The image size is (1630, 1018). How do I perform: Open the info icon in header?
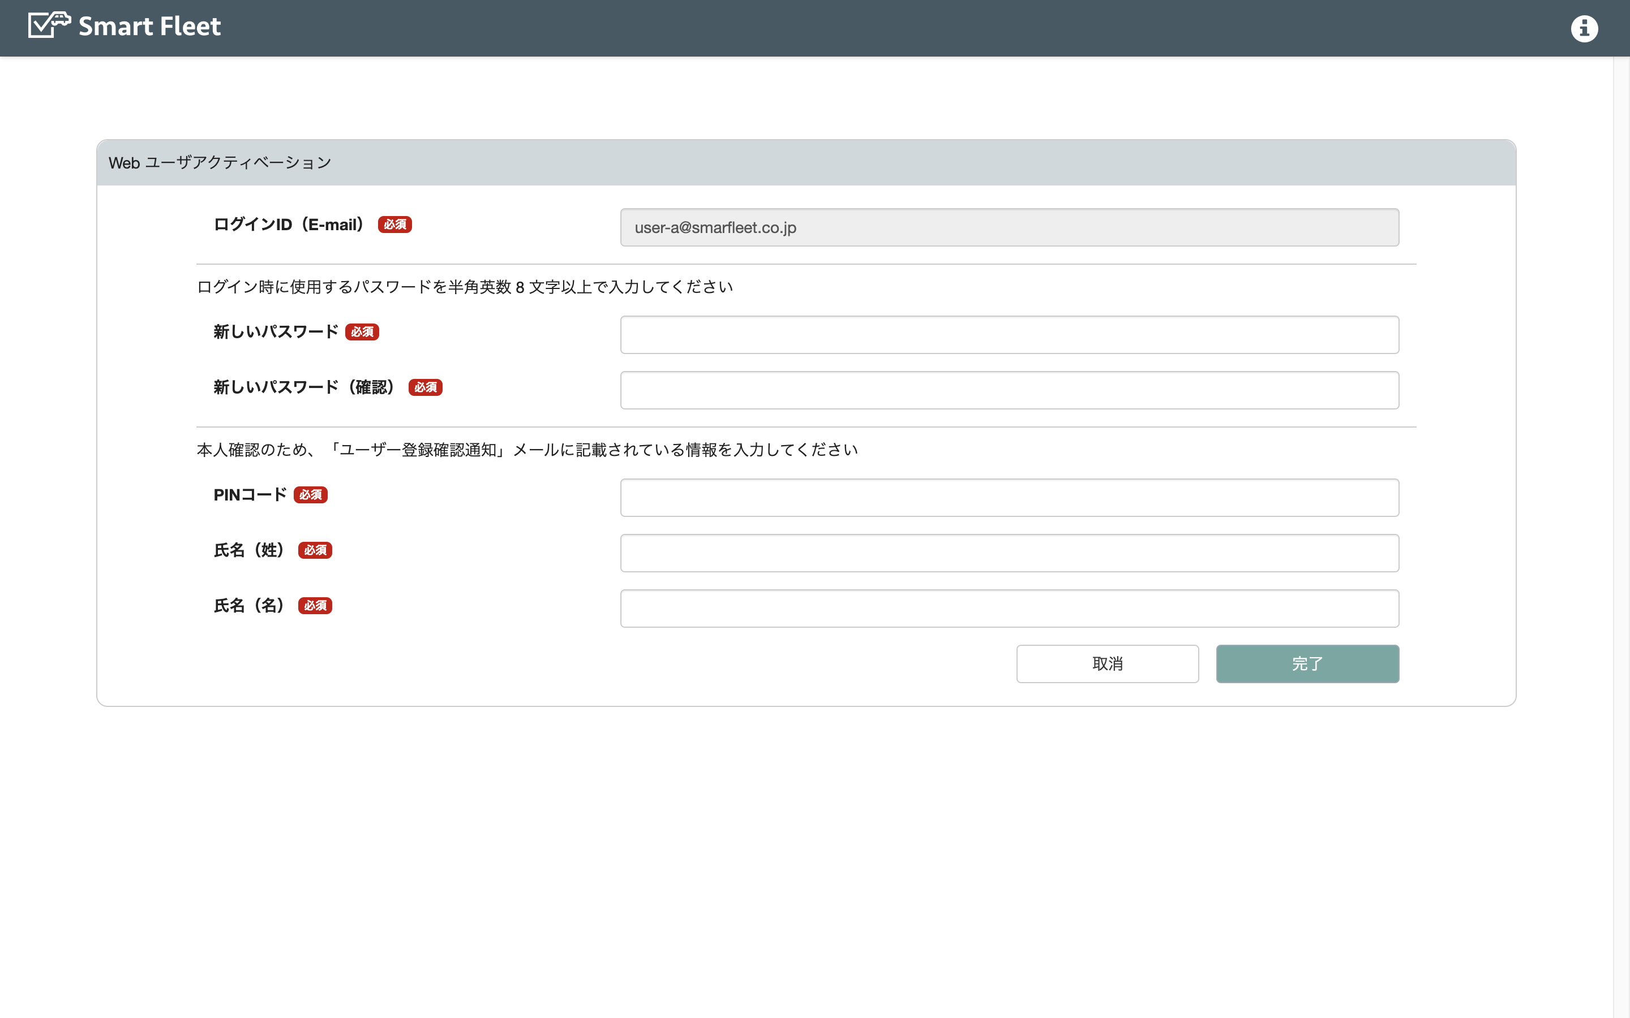coord(1584,28)
